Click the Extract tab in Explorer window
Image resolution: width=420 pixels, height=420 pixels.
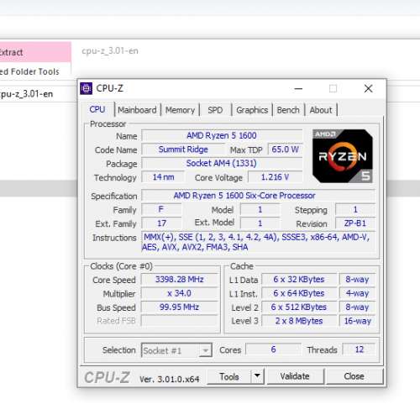pos(35,52)
